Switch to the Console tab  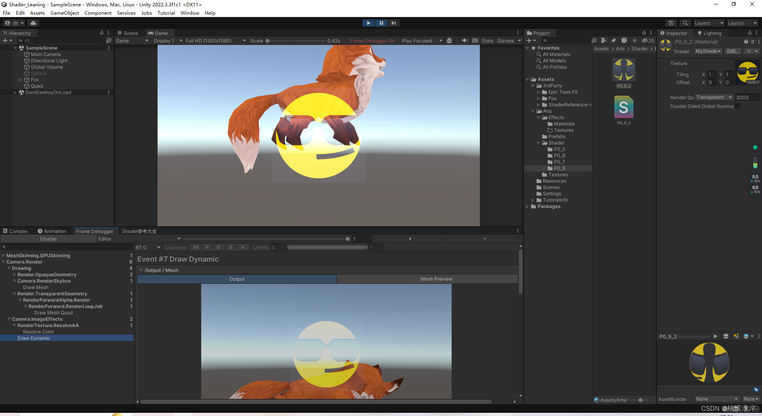(x=15, y=231)
